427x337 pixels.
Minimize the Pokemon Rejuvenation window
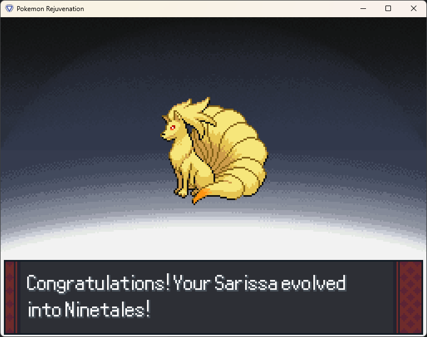pos(363,8)
